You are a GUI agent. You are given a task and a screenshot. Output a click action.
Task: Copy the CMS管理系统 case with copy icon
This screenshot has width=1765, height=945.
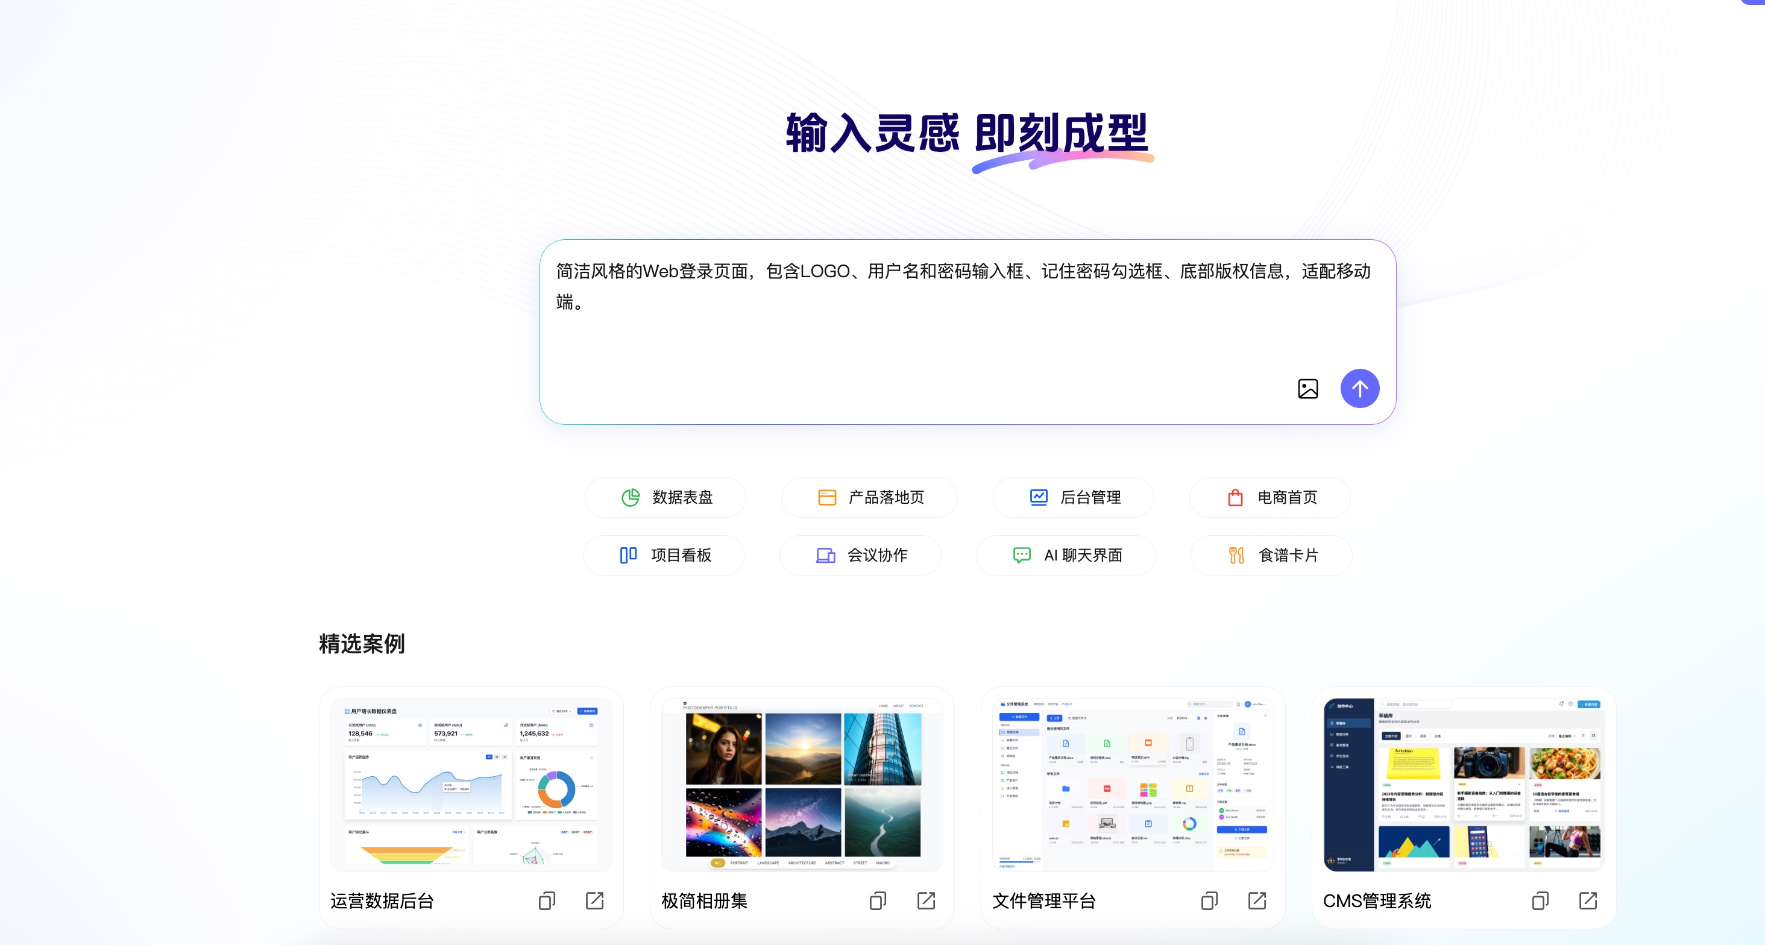pyautogui.click(x=1540, y=900)
